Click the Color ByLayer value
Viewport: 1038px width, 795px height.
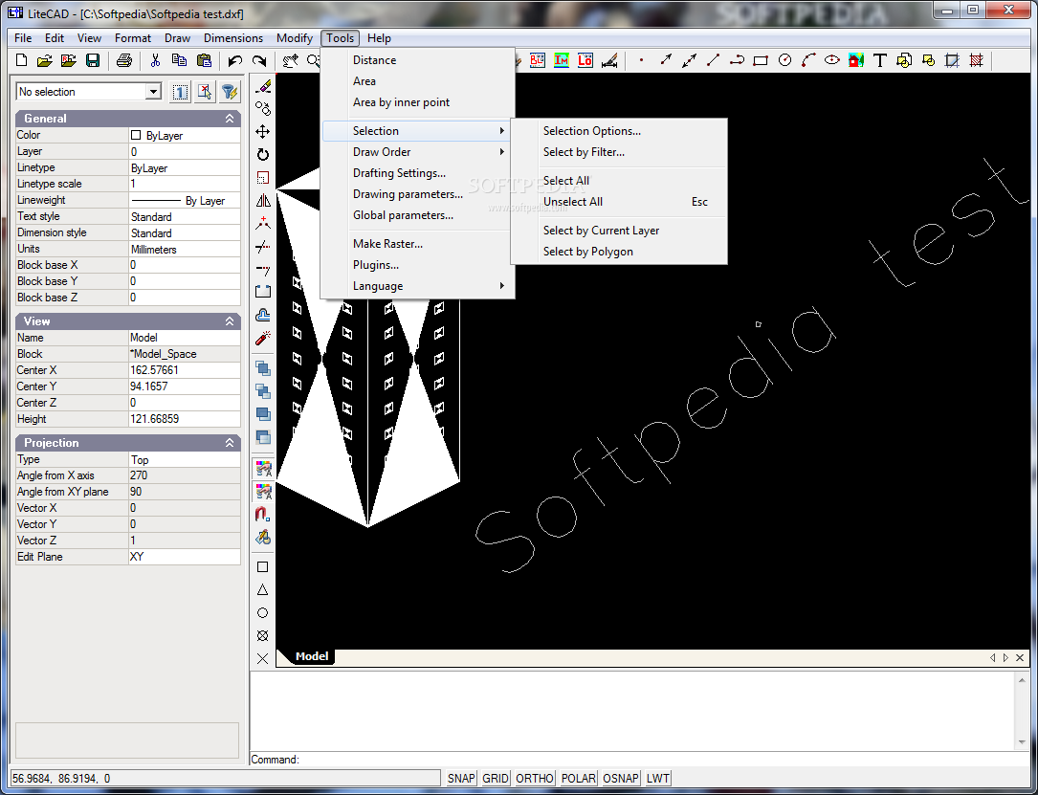point(184,135)
